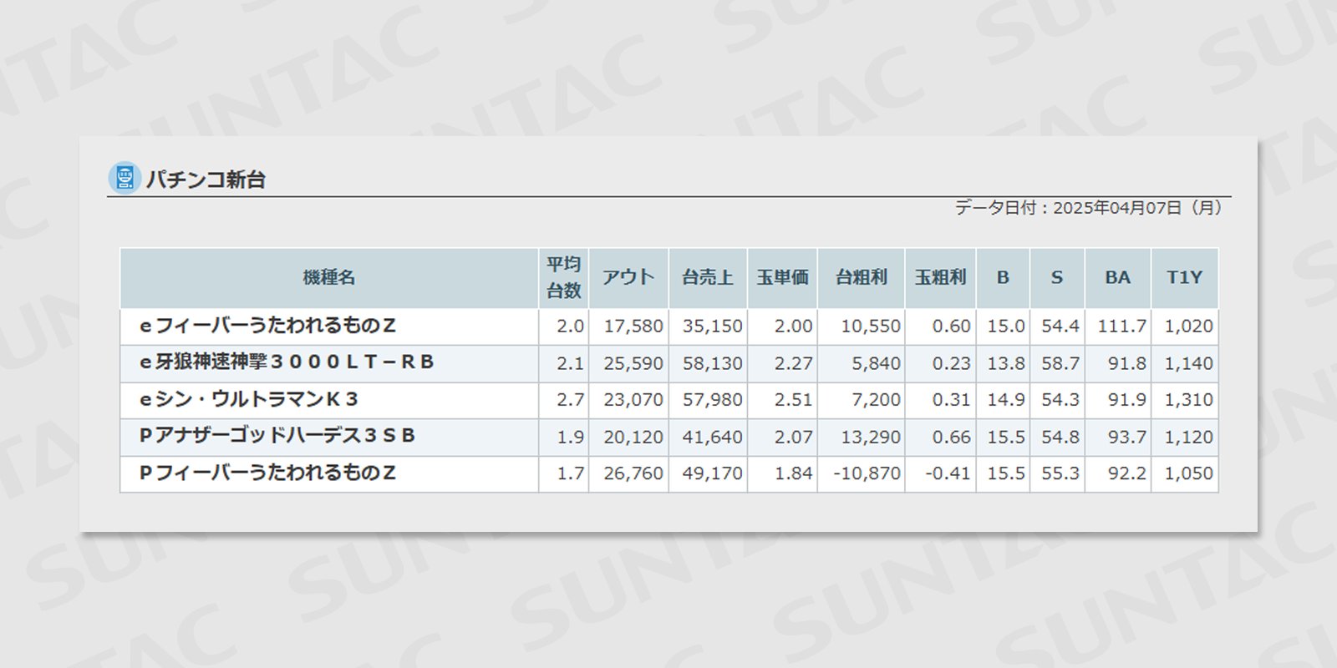Select the 玉粗利 column header
This screenshot has height=668, width=1337.
[x=940, y=278]
